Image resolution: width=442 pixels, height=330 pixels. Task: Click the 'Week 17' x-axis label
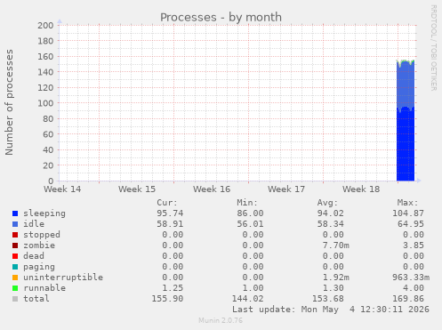286,189
